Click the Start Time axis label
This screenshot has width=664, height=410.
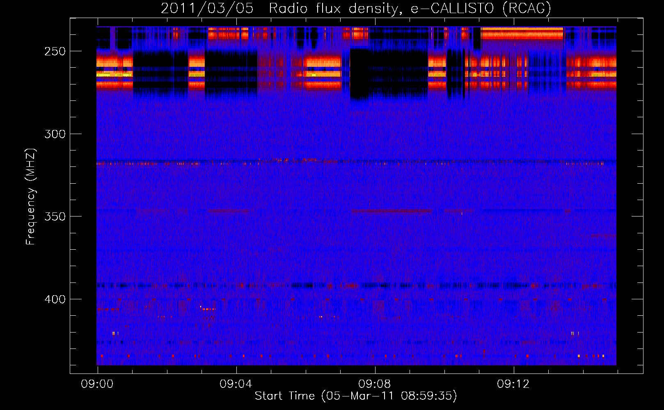[356, 396]
